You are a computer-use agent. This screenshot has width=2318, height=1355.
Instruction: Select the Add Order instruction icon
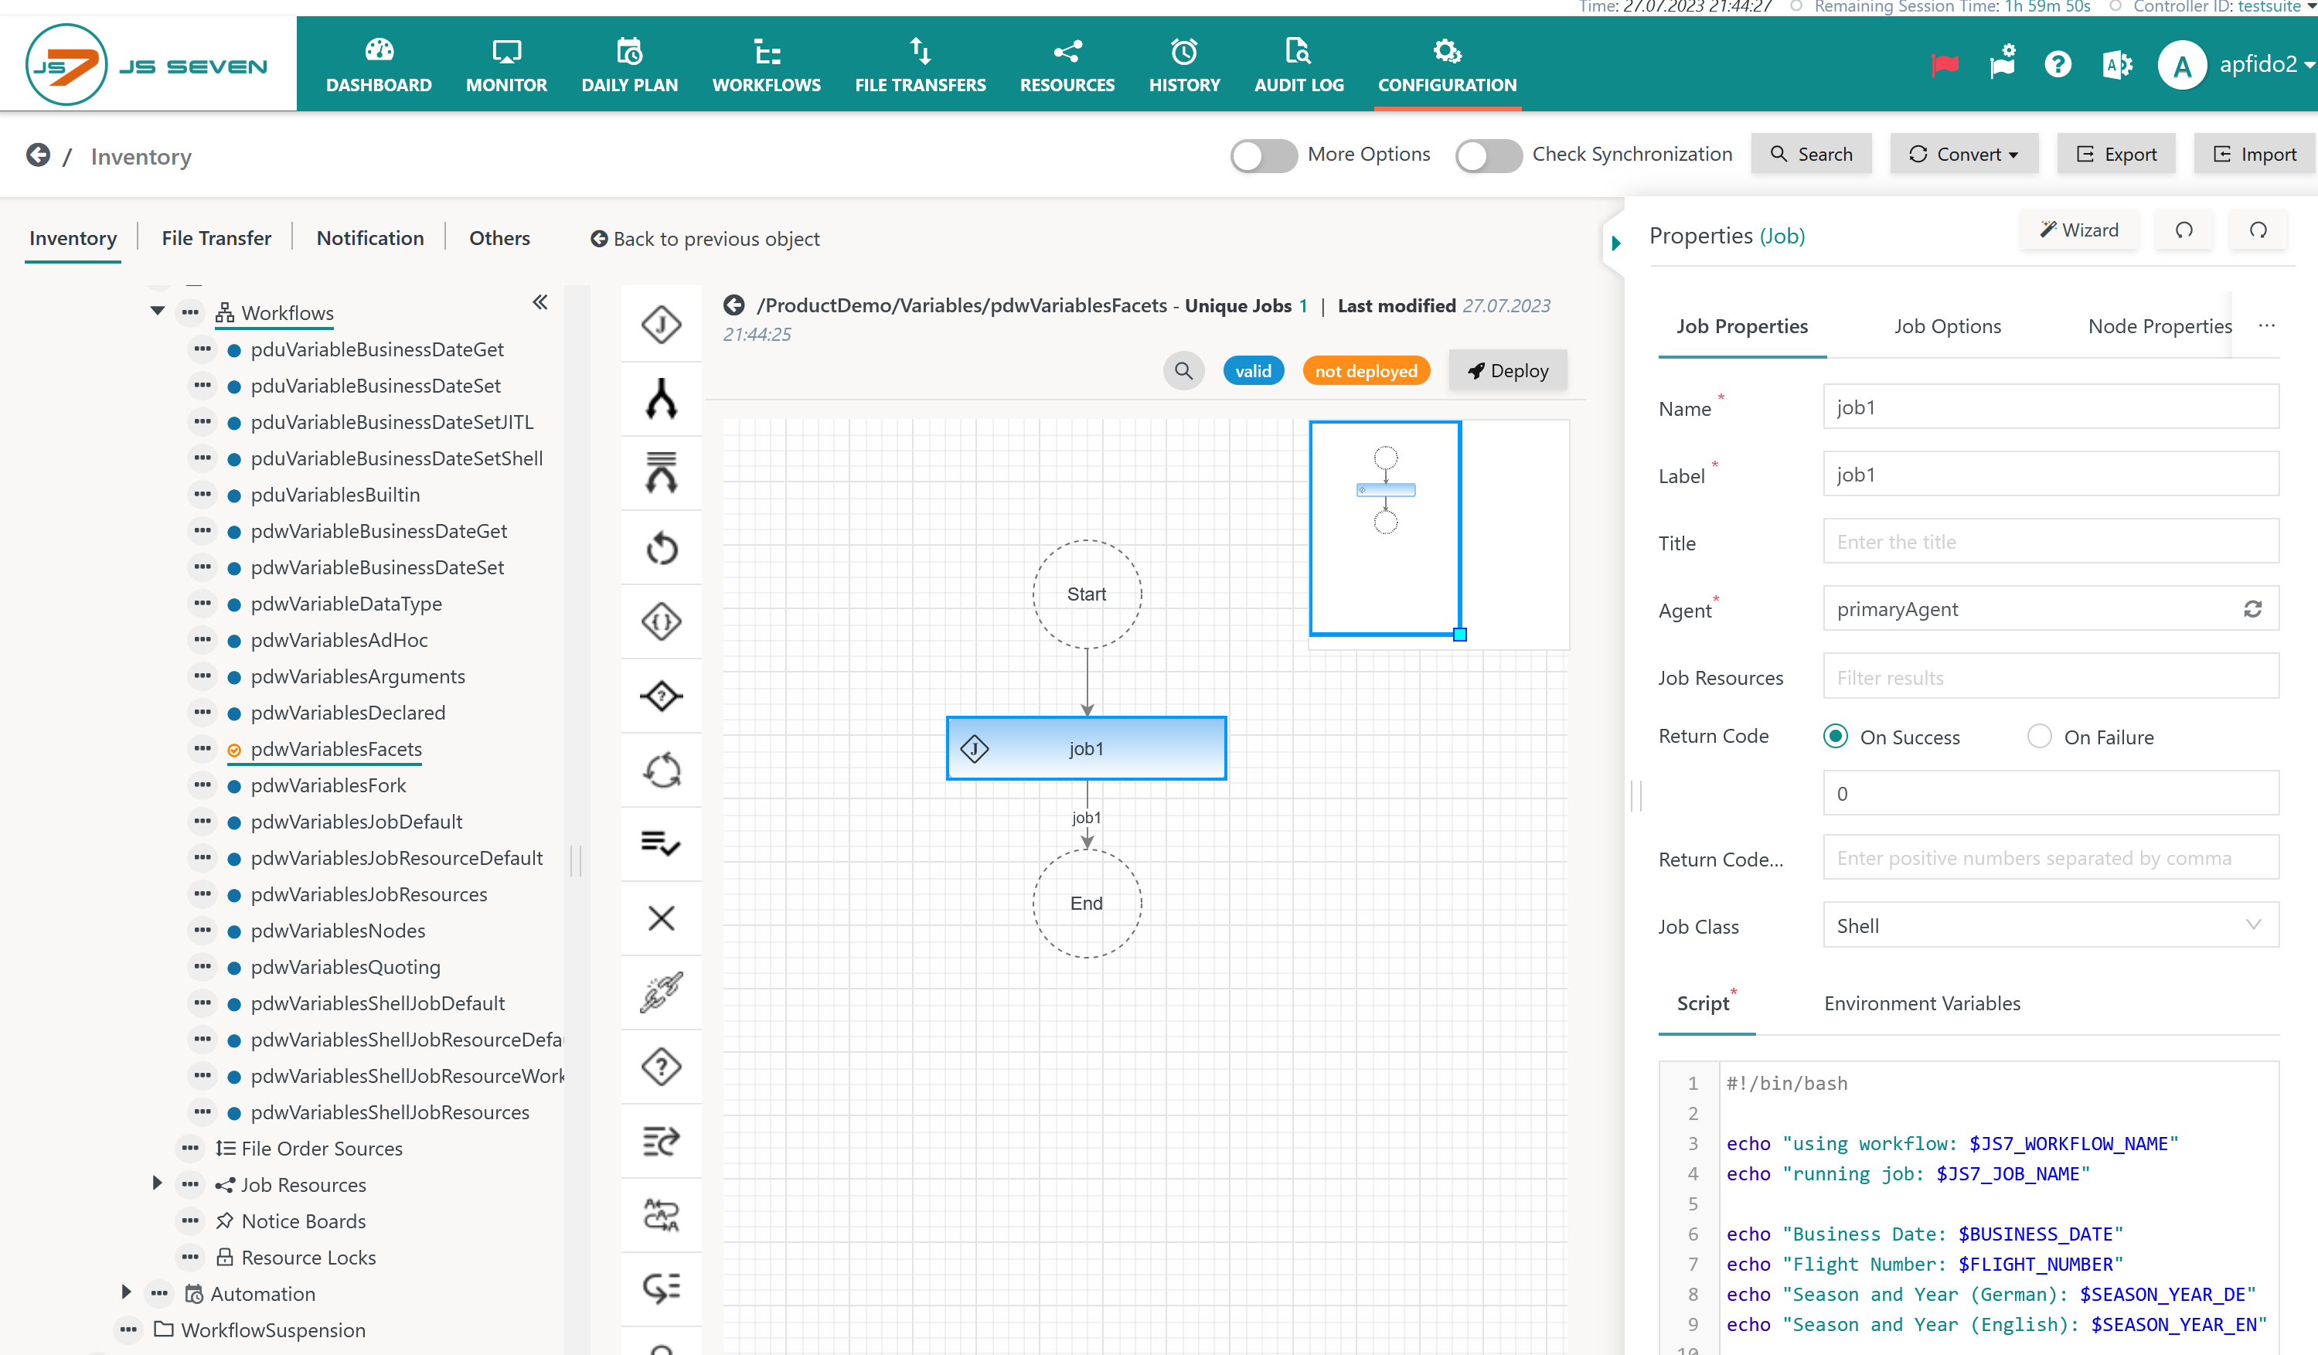[660, 1142]
